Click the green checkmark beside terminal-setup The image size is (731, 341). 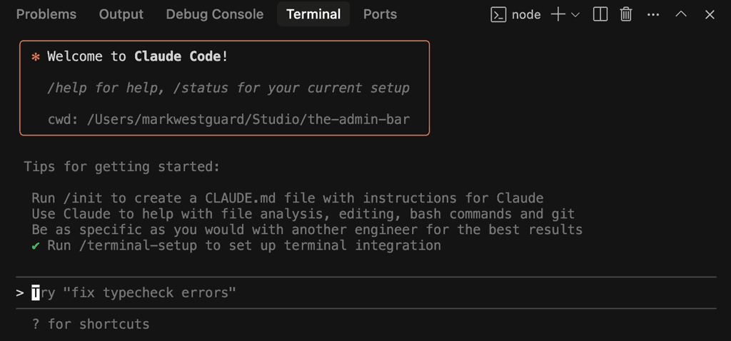click(x=36, y=245)
